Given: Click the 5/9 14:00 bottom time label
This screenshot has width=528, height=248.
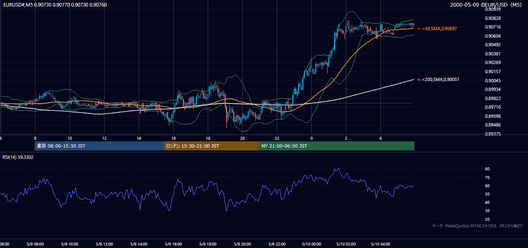Looking at the screenshot, I should tap(138, 244).
